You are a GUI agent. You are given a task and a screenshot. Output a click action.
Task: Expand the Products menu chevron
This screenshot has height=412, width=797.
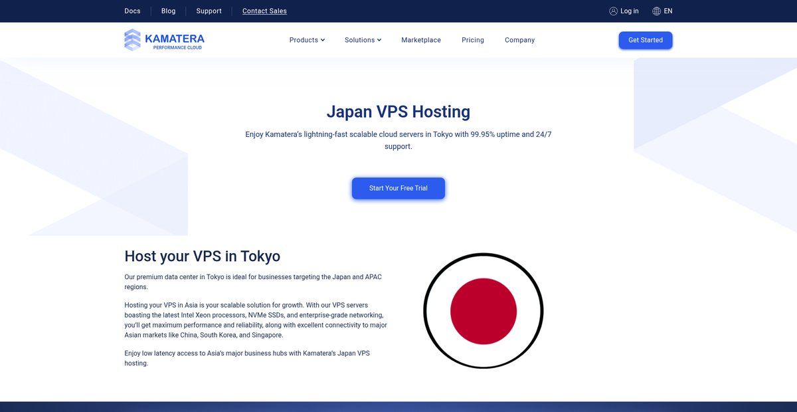[323, 40]
